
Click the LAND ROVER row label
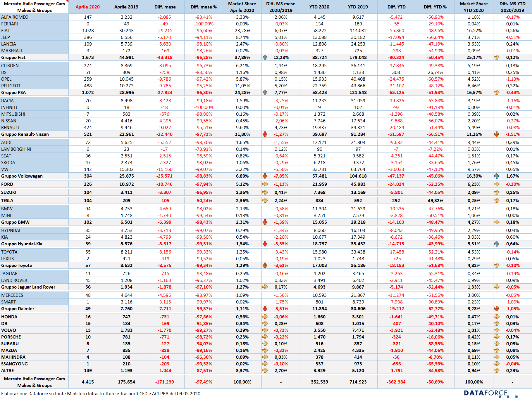click(x=14, y=280)
